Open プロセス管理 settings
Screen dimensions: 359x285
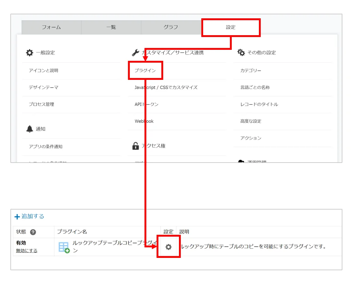coord(41,104)
